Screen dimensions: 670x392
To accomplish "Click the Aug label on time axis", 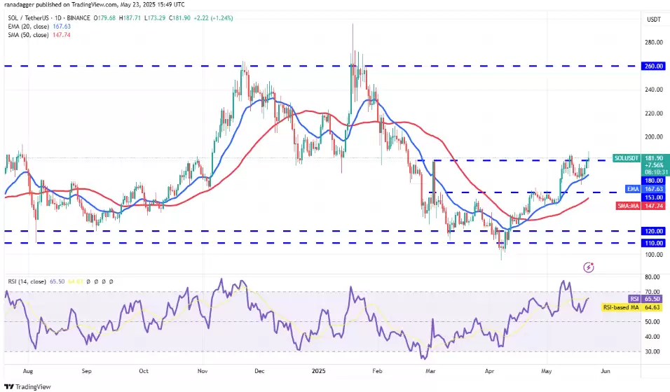I will pyautogui.click(x=28, y=371).
